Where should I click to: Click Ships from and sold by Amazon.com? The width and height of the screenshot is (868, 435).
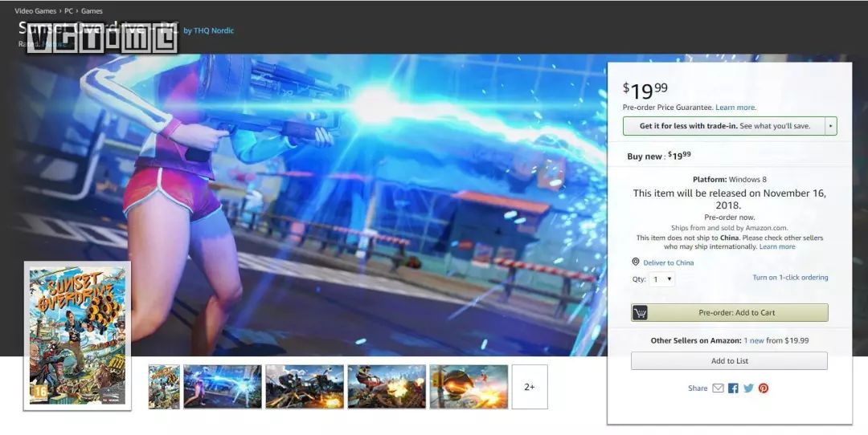point(729,228)
